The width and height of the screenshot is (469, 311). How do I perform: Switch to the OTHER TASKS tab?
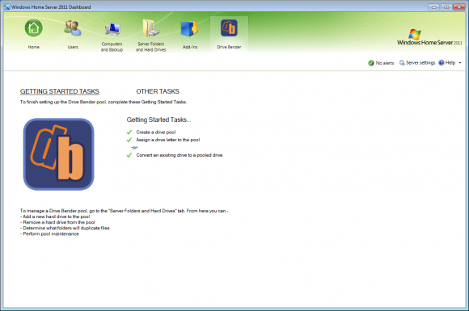coord(158,91)
